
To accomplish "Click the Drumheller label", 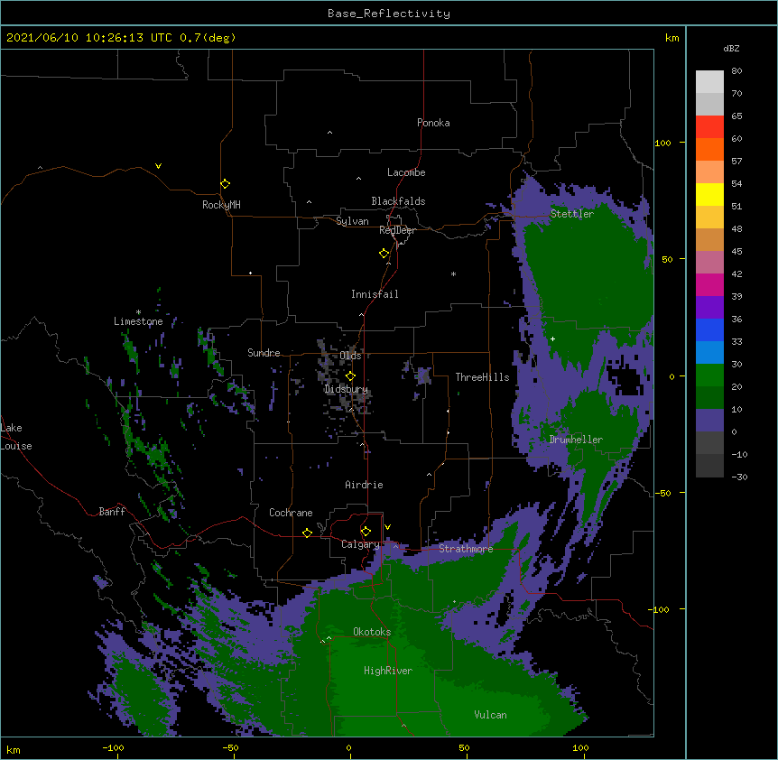I will tap(576, 440).
